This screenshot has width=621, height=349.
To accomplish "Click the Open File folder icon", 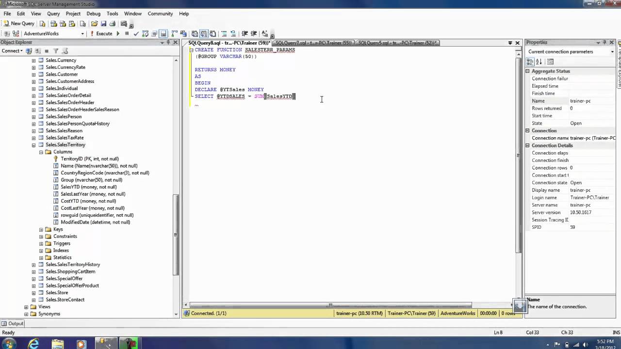I will click(x=95, y=23).
